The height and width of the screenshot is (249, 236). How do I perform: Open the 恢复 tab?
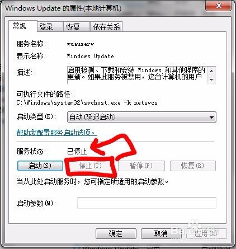coord(77,27)
